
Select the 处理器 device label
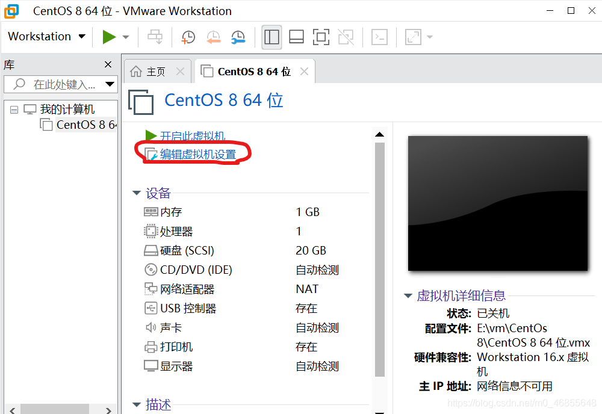click(176, 231)
